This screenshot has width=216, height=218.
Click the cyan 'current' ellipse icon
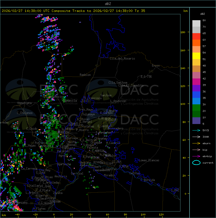pyautogui.click(x=196, y=163)
